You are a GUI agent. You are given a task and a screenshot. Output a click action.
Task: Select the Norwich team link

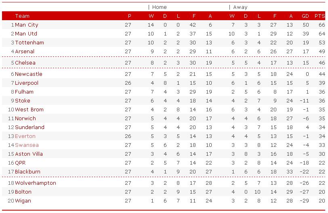(x=25, y=119)
